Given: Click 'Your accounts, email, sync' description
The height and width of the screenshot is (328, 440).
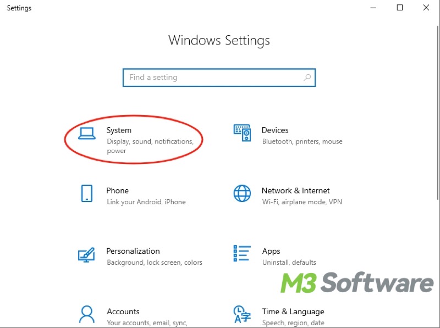Looking at the screenshot, I should [147, 323].
